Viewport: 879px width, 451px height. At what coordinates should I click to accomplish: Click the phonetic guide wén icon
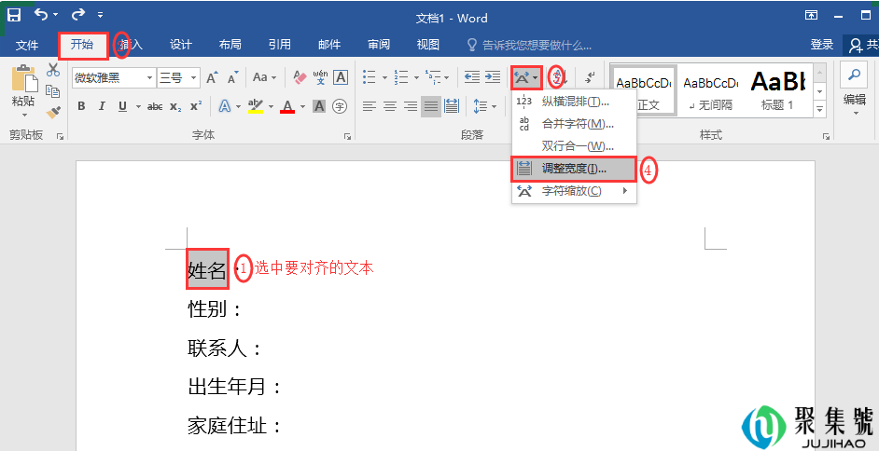321,77
